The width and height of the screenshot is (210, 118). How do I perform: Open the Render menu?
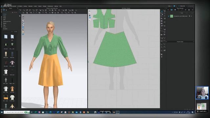40,6
